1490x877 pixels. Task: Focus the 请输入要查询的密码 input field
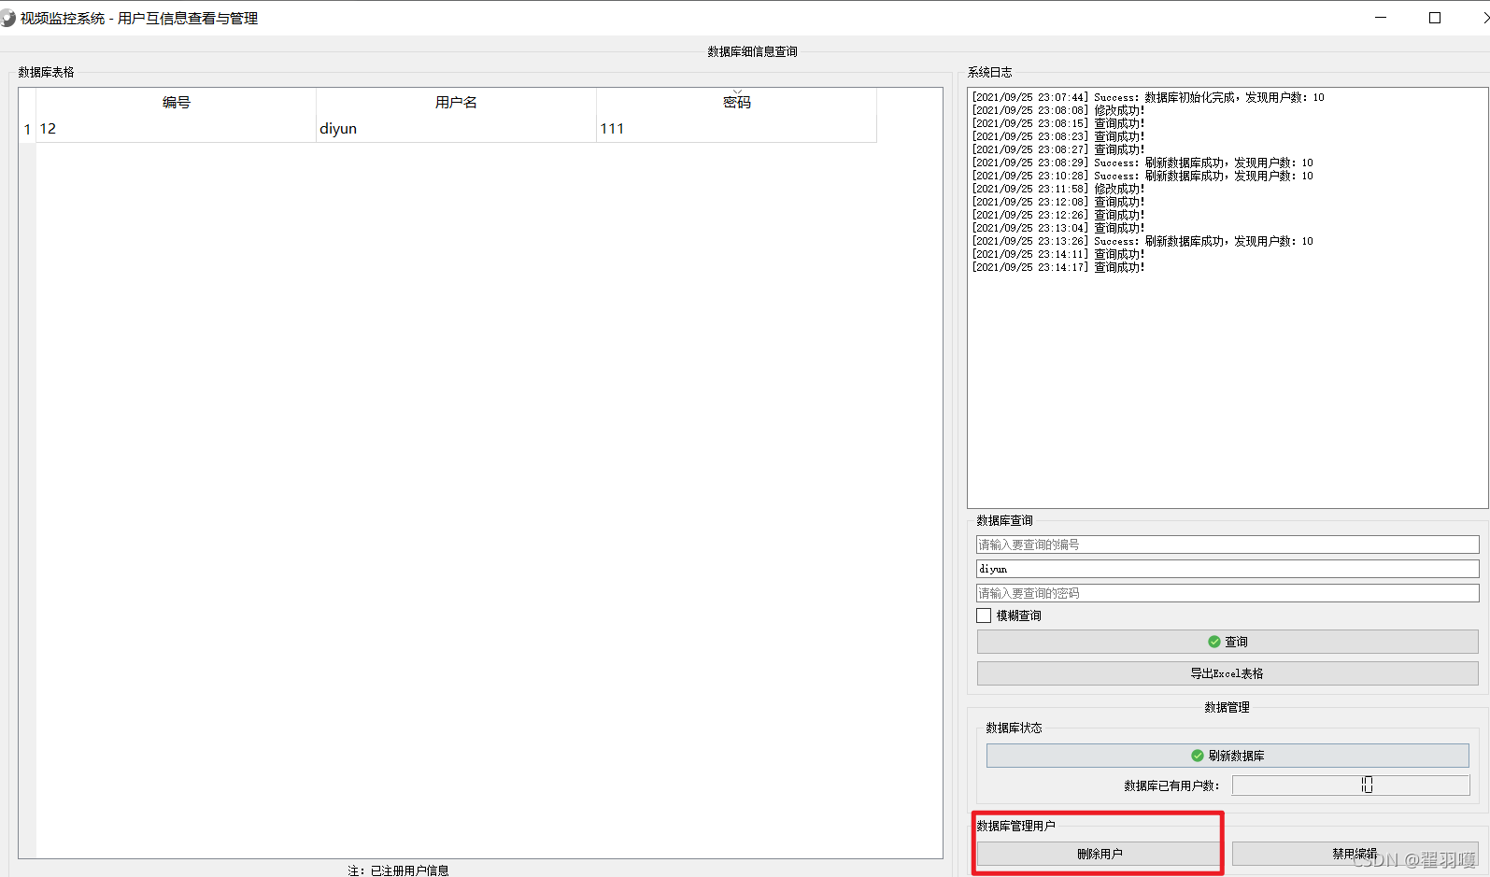point(1227,593)
